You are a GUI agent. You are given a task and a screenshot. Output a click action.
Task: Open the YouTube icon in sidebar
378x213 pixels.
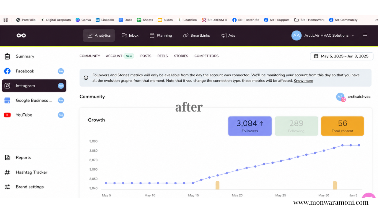tap(7, 115)
